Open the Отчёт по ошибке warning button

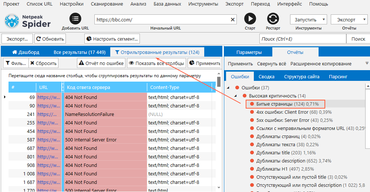101,63
